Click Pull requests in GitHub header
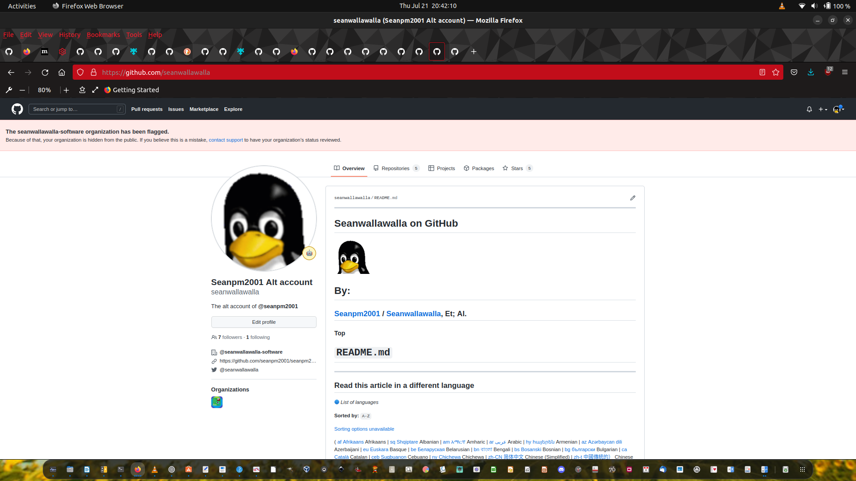 coord(147,109)
